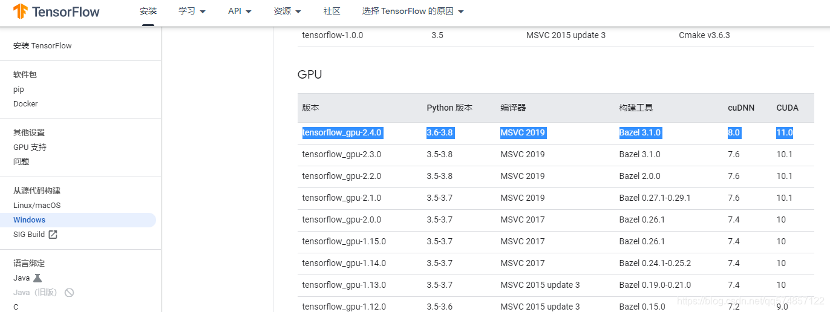The width and height of the screenshot is (830, 312).
Task: Click the tensorflow_gpu-1.14.0 cell
Action: pyautogui.click(x=344, y=263)
